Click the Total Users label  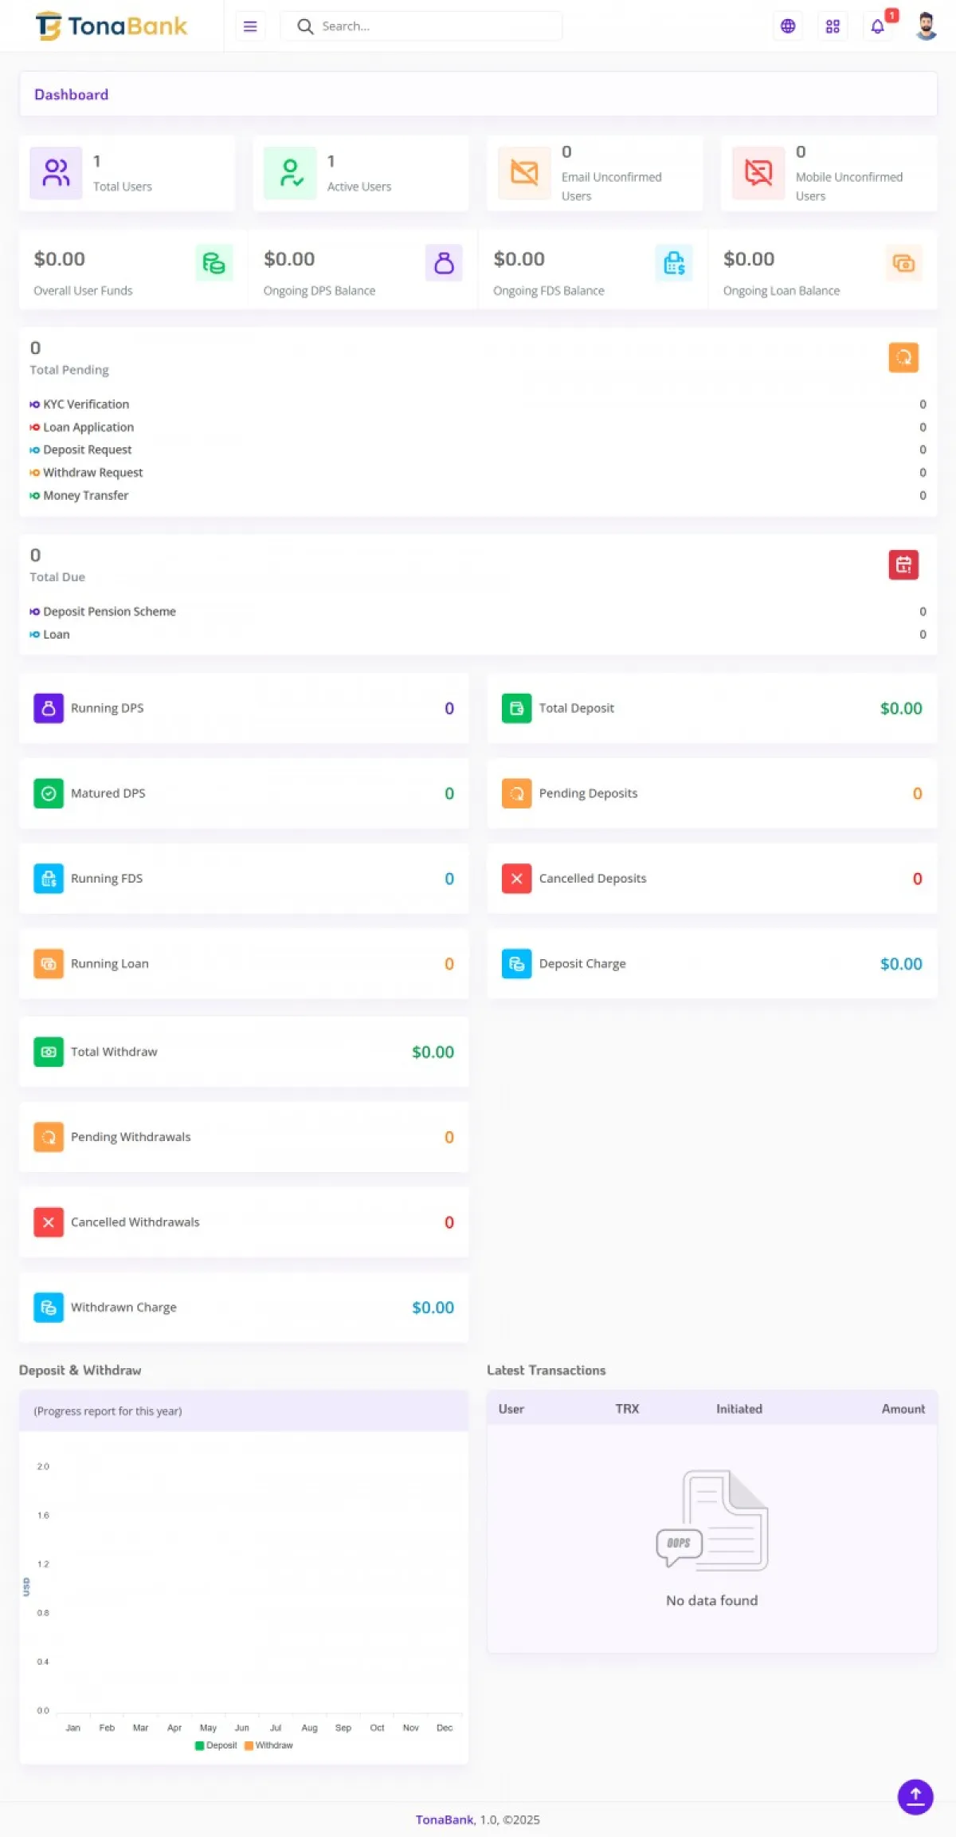tap(123, 187)
